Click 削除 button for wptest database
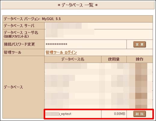Viewport: 156px width, 121px height. 139,114
